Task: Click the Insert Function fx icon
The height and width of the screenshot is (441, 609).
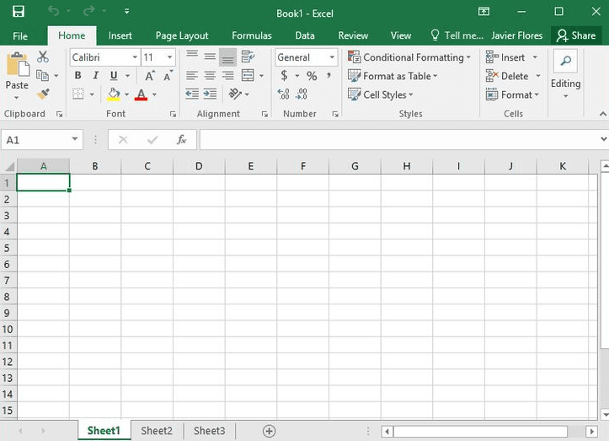Action: (181, 140)
